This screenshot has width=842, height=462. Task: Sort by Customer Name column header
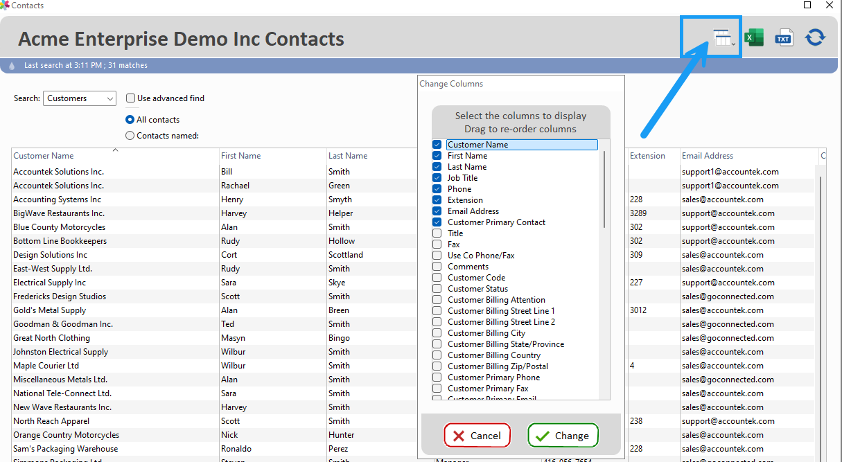115,156
